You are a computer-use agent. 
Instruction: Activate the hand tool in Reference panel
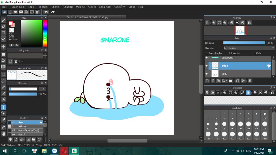click(248, 93)
